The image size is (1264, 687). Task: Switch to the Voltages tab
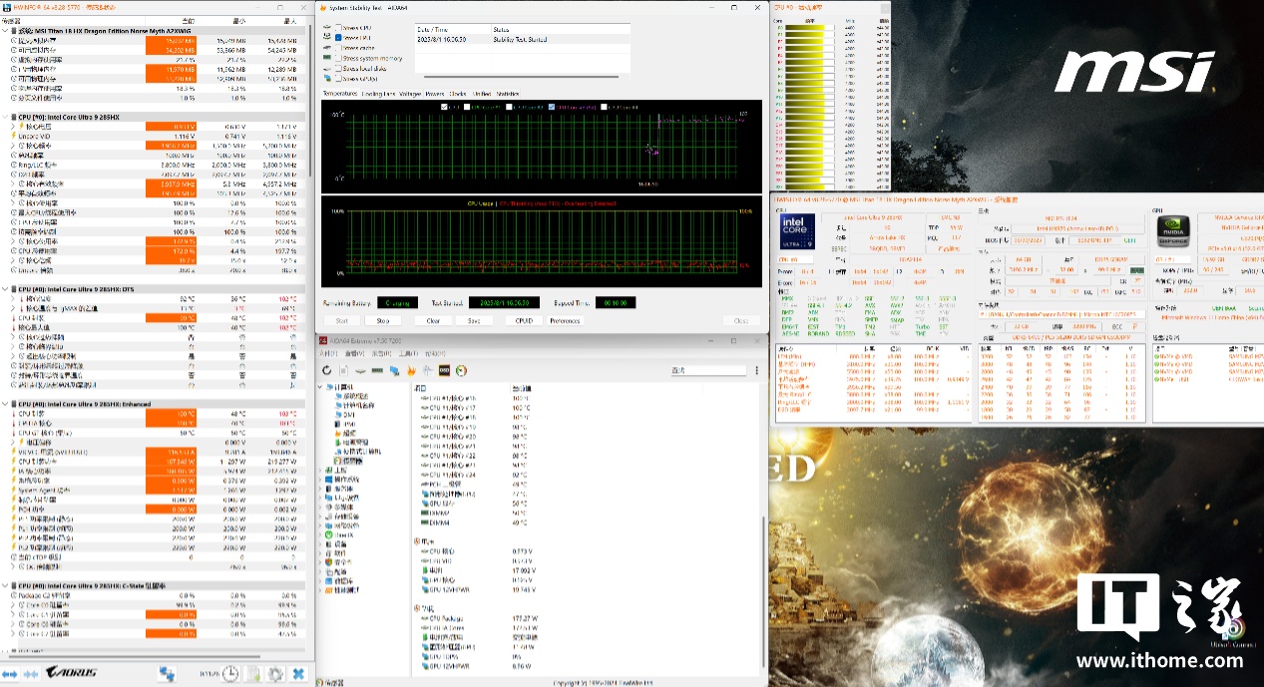pyautogui.click(x=409, y=94)
